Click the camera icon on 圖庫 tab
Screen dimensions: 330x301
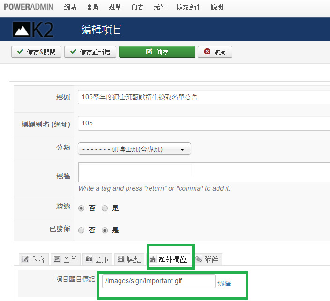pyautogui.click(x=89, y=259)
